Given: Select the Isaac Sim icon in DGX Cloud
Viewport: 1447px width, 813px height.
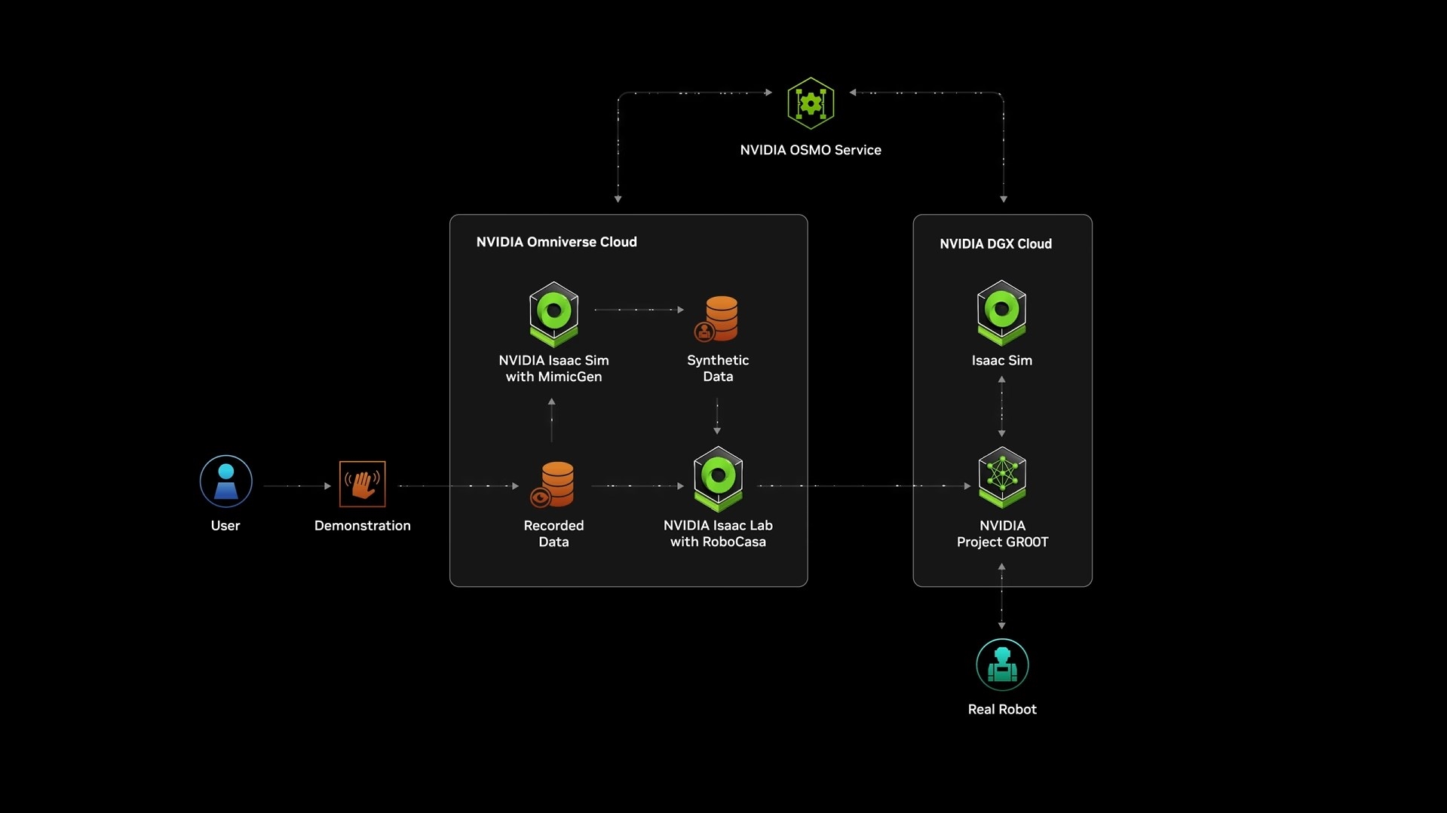Looking at the screenshot, I should [x=1001, y=312].
